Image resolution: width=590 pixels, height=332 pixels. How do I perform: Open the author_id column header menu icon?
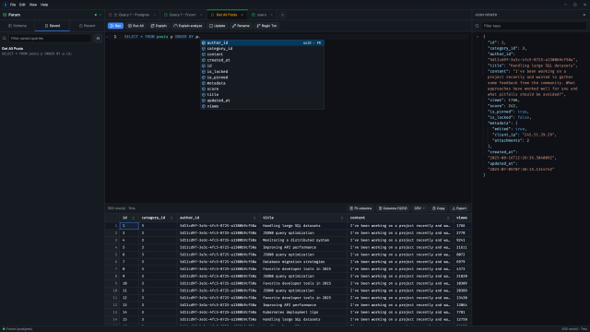coord(254,218)
